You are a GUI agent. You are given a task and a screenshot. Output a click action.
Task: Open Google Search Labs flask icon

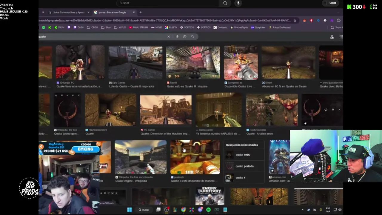coord(332,37)
